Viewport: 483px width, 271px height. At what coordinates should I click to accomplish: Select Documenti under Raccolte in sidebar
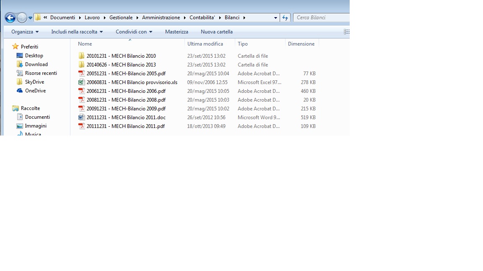point(37,117)
